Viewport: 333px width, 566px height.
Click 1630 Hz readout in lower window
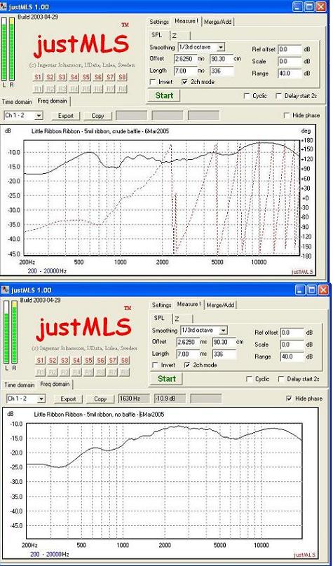pos(134,399)
